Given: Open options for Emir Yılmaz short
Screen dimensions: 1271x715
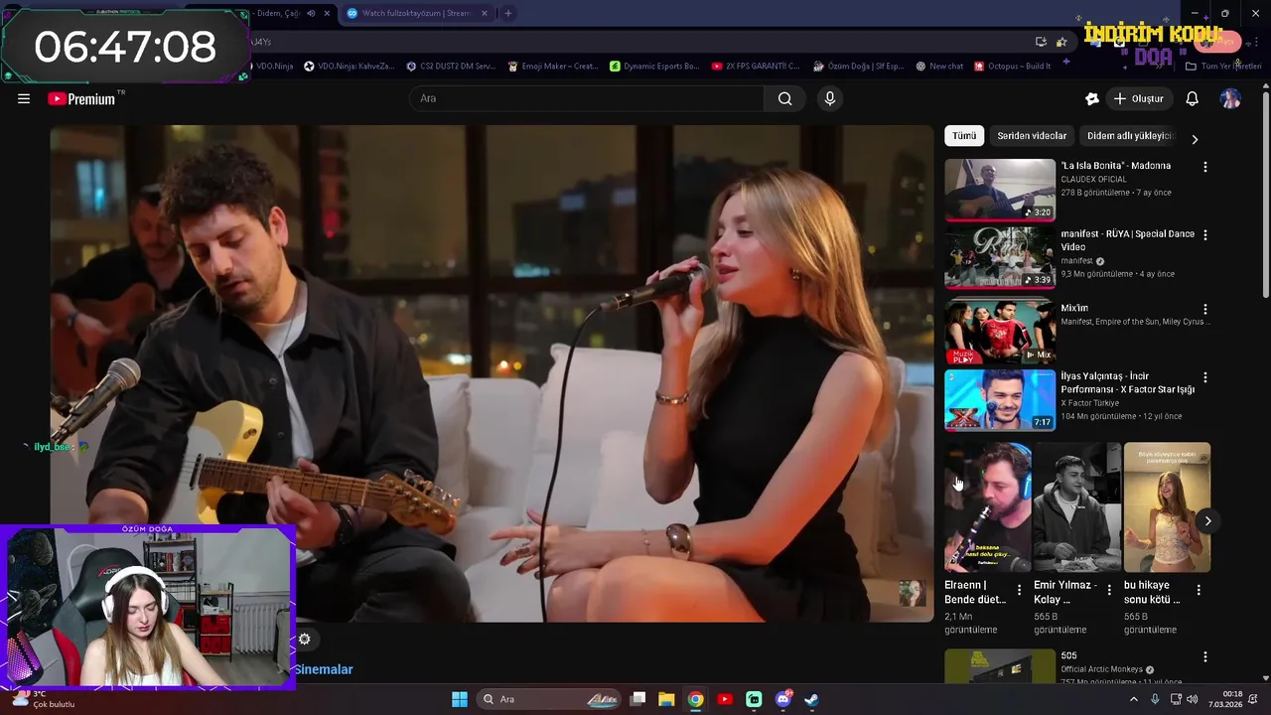Looking at the screenshot, I should [1109, 590].
